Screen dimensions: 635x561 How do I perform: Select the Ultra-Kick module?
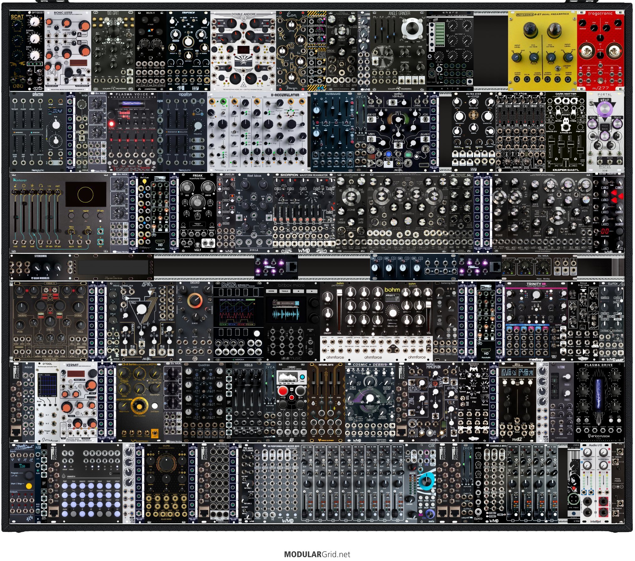point(474,132)
